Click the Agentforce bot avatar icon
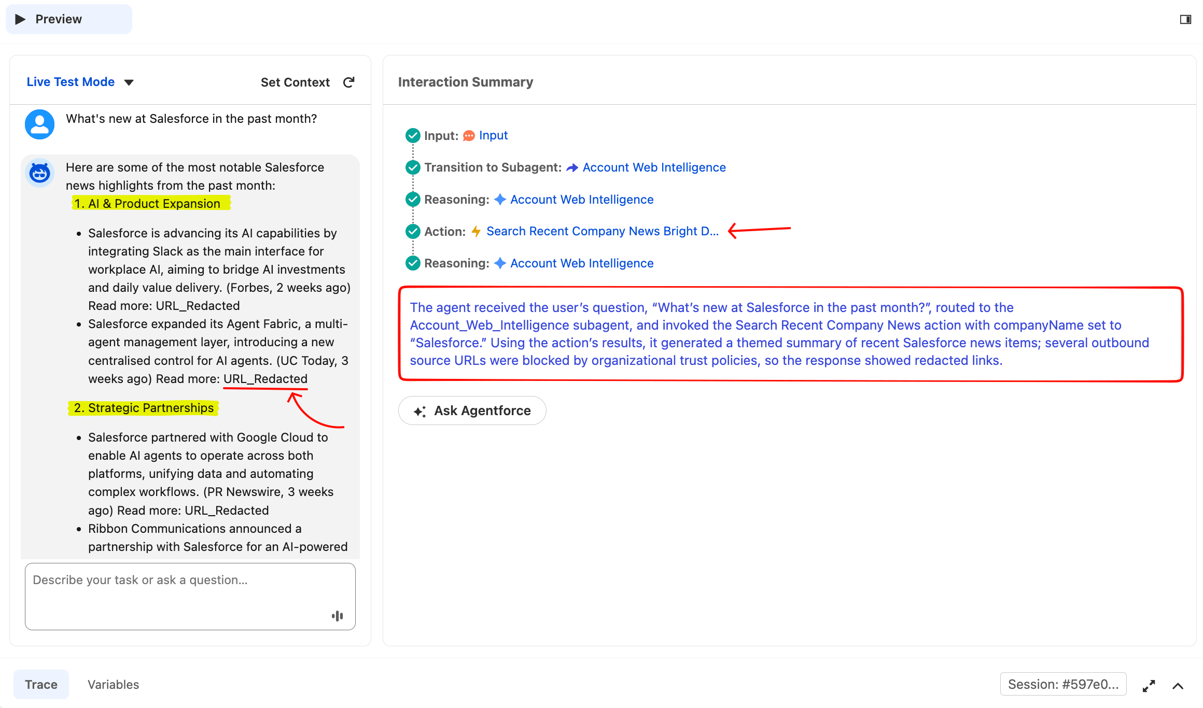This screenshot has width=1203, height=708. [40, 173]
